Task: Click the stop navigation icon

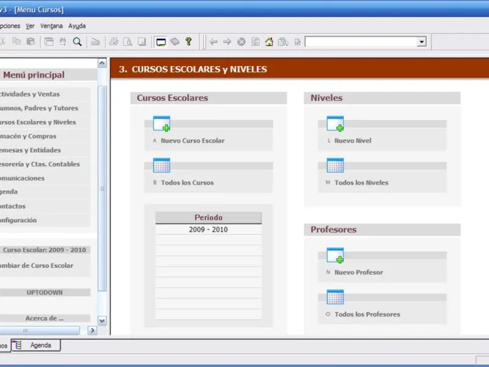Action: (241, 42)
